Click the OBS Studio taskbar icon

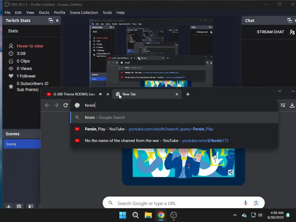coord(173,215)
